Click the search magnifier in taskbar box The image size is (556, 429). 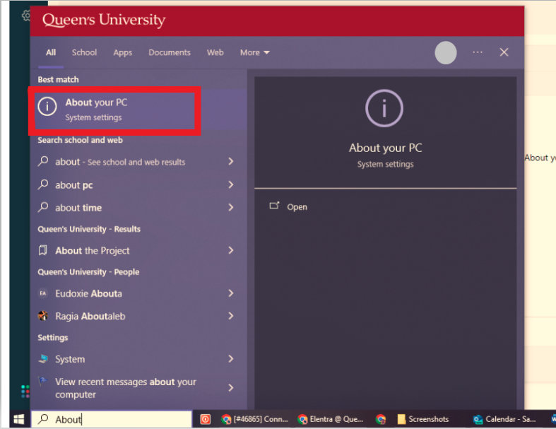click(43, 419)
